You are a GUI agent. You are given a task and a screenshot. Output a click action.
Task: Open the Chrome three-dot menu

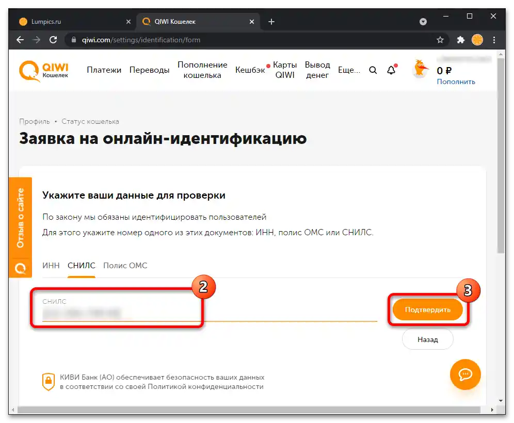point(494,40)
